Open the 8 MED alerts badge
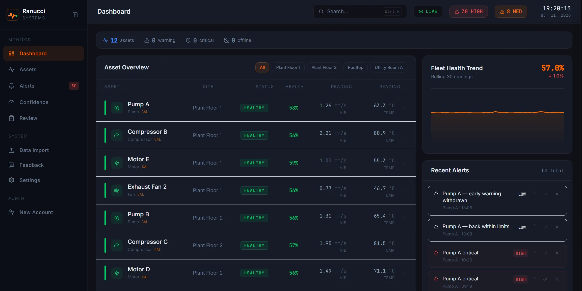Screen dimensions: 582x291 coord(511,11)
